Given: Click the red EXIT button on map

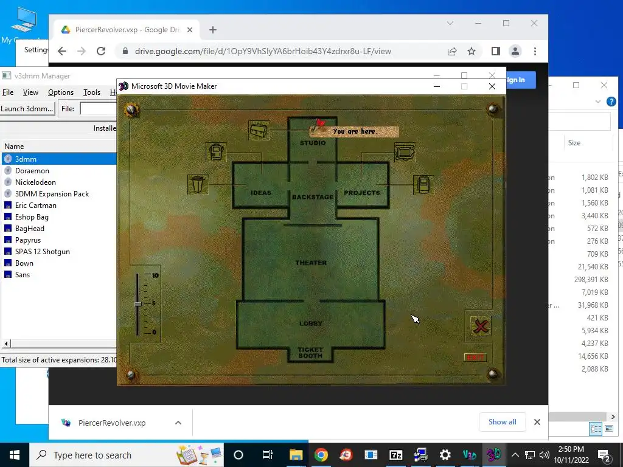Looking at the screenshot, I should coord(475,358).
